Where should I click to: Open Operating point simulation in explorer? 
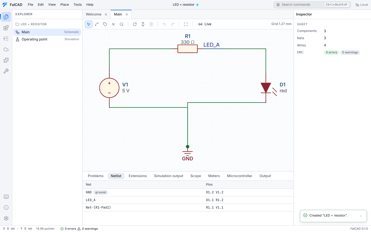tap(47, 39)
